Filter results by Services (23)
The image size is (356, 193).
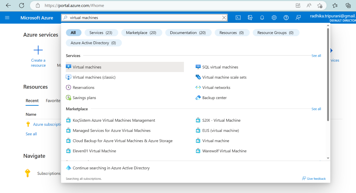pos(100,33)
